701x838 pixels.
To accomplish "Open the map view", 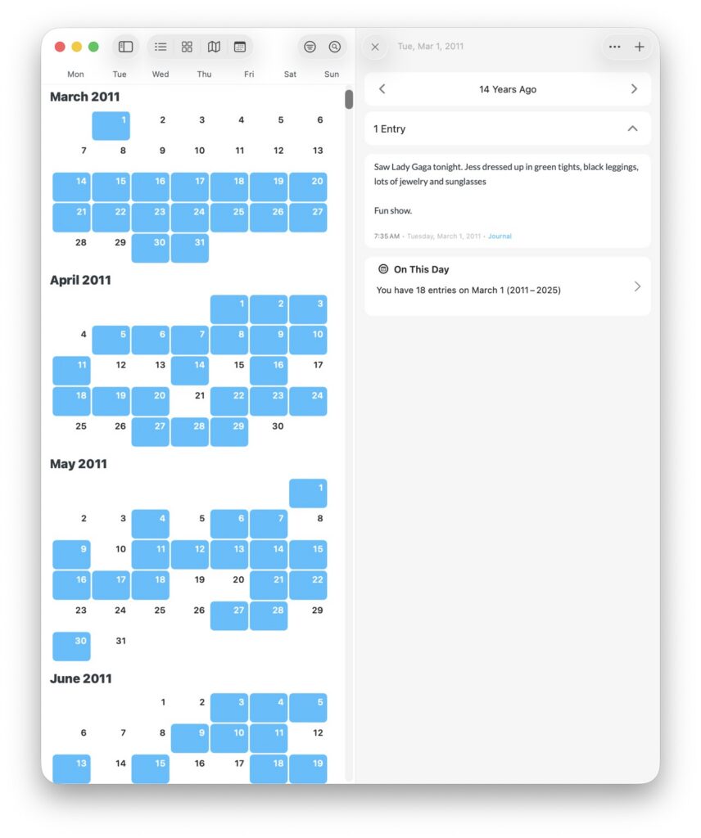I will [x=214, y=47].
